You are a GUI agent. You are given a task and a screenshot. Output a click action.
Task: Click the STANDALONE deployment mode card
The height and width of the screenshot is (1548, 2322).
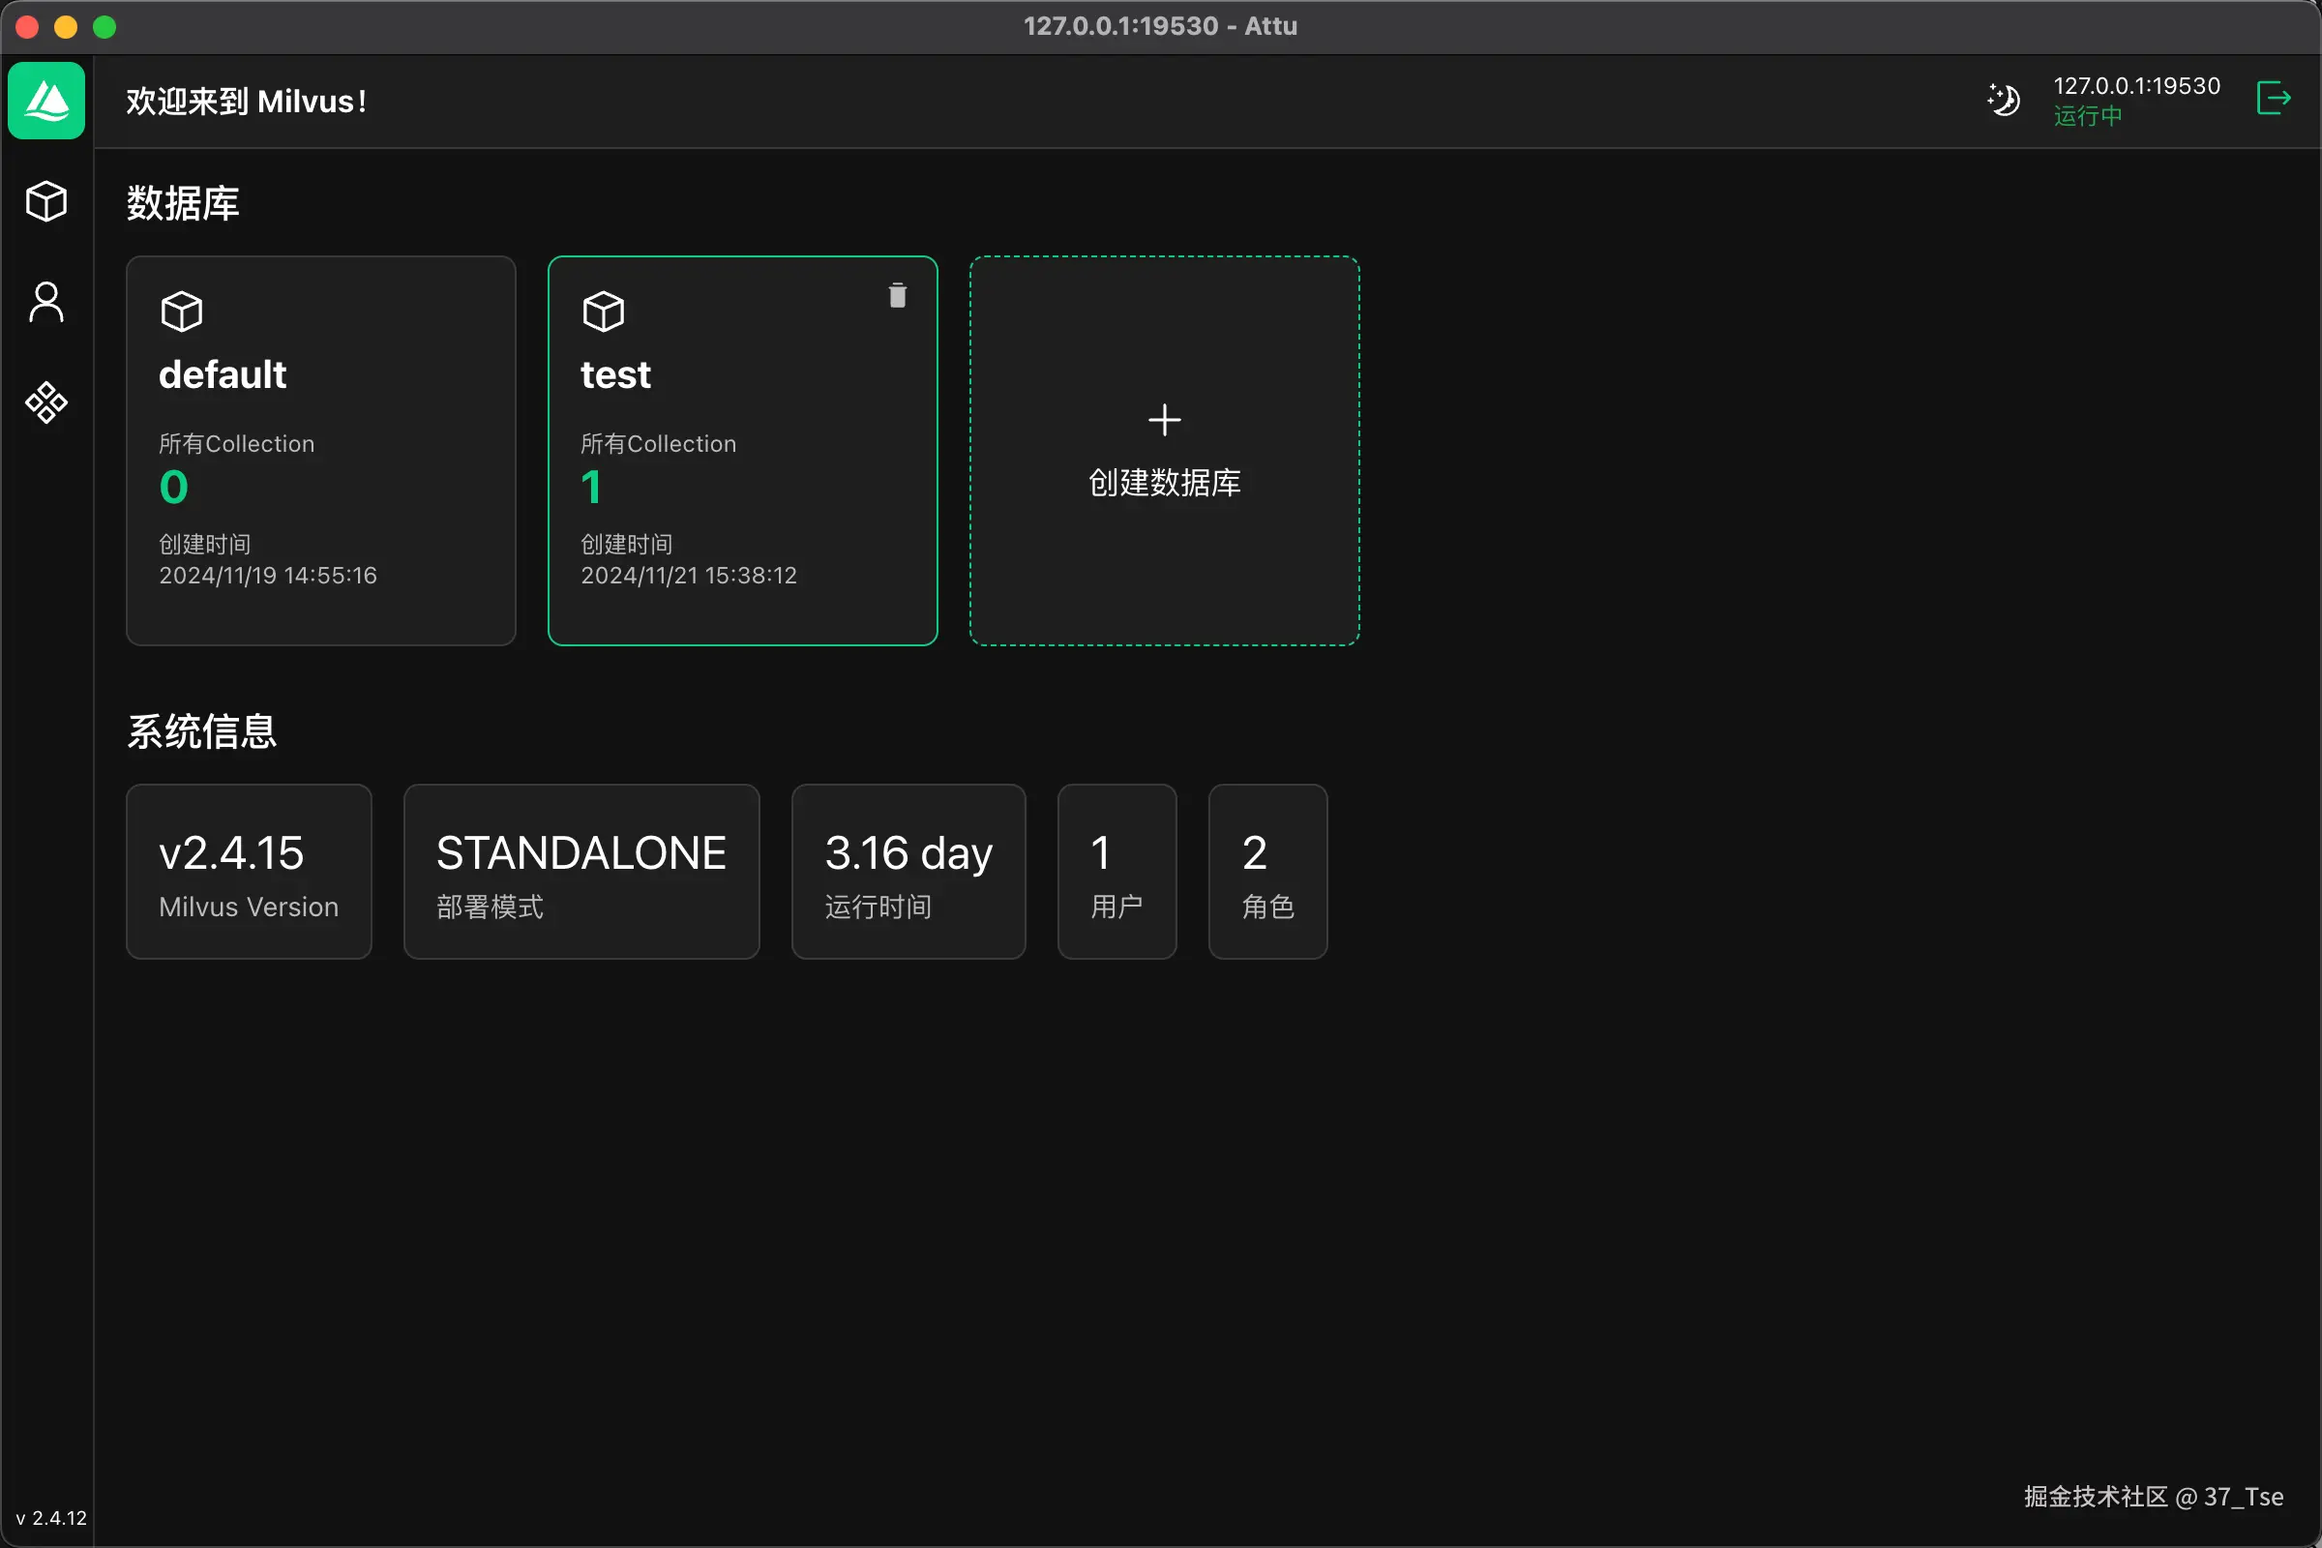point(581,872)
